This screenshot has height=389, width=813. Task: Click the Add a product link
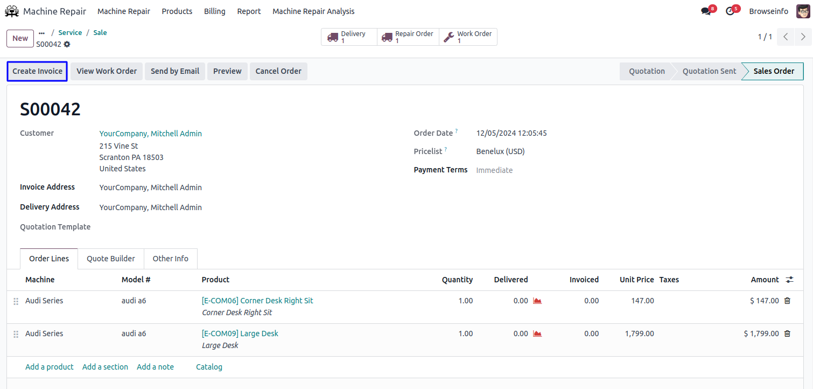click(49, 367)
